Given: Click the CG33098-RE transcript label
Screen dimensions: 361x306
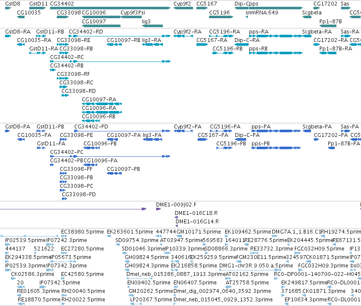Looking at the screenshot, I should pyautogui.click(x=74, y=40).
